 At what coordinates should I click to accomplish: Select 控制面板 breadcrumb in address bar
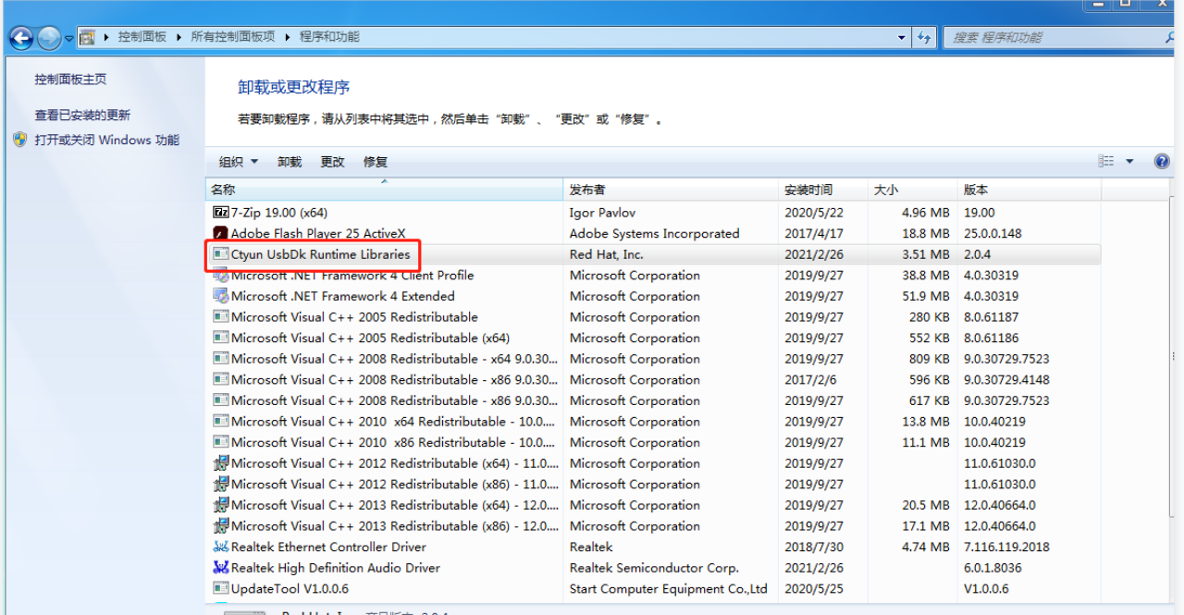[x=142, y=37]
